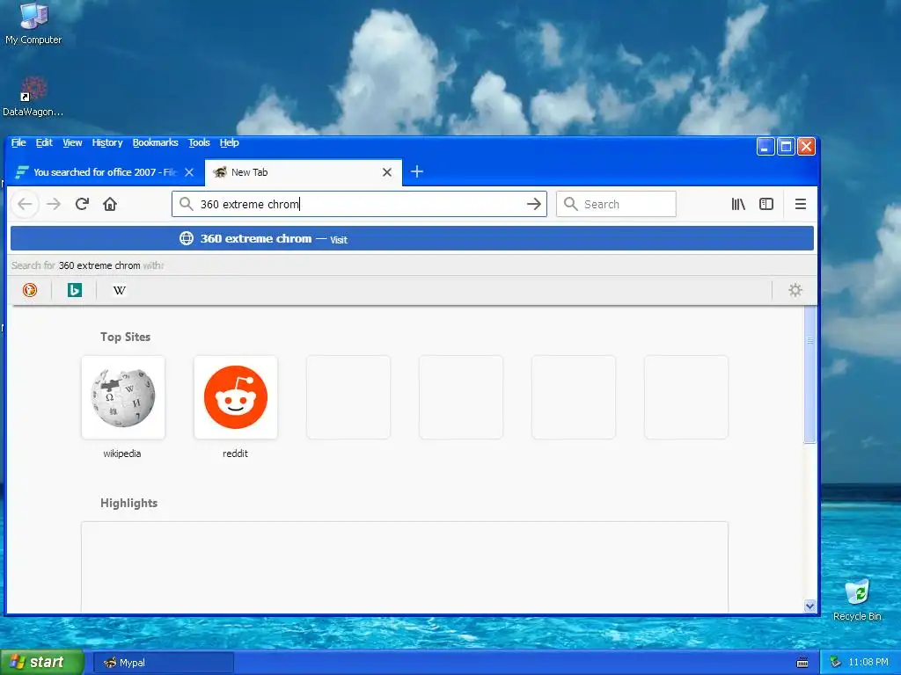The width and height of the screenshot is (901, 675).
Task: Go back using the back arrow button
Action: (x=25, y=204)
